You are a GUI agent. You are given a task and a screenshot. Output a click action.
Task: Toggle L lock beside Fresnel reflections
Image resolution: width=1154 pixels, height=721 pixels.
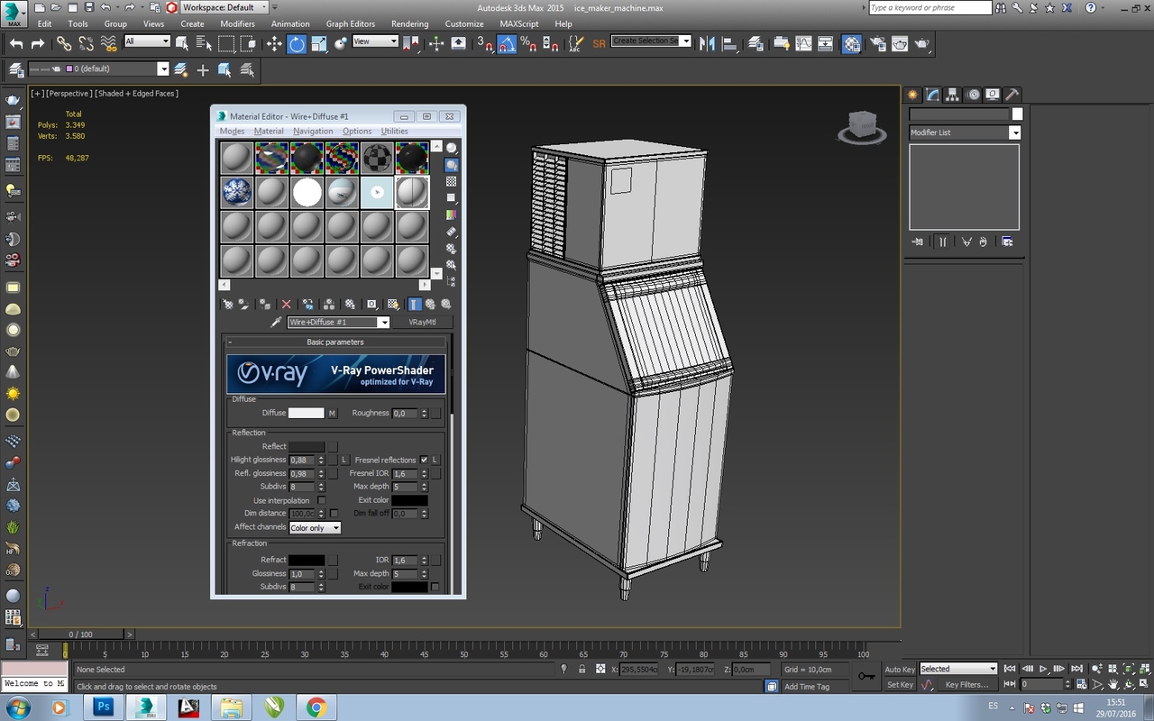point(435,460)
